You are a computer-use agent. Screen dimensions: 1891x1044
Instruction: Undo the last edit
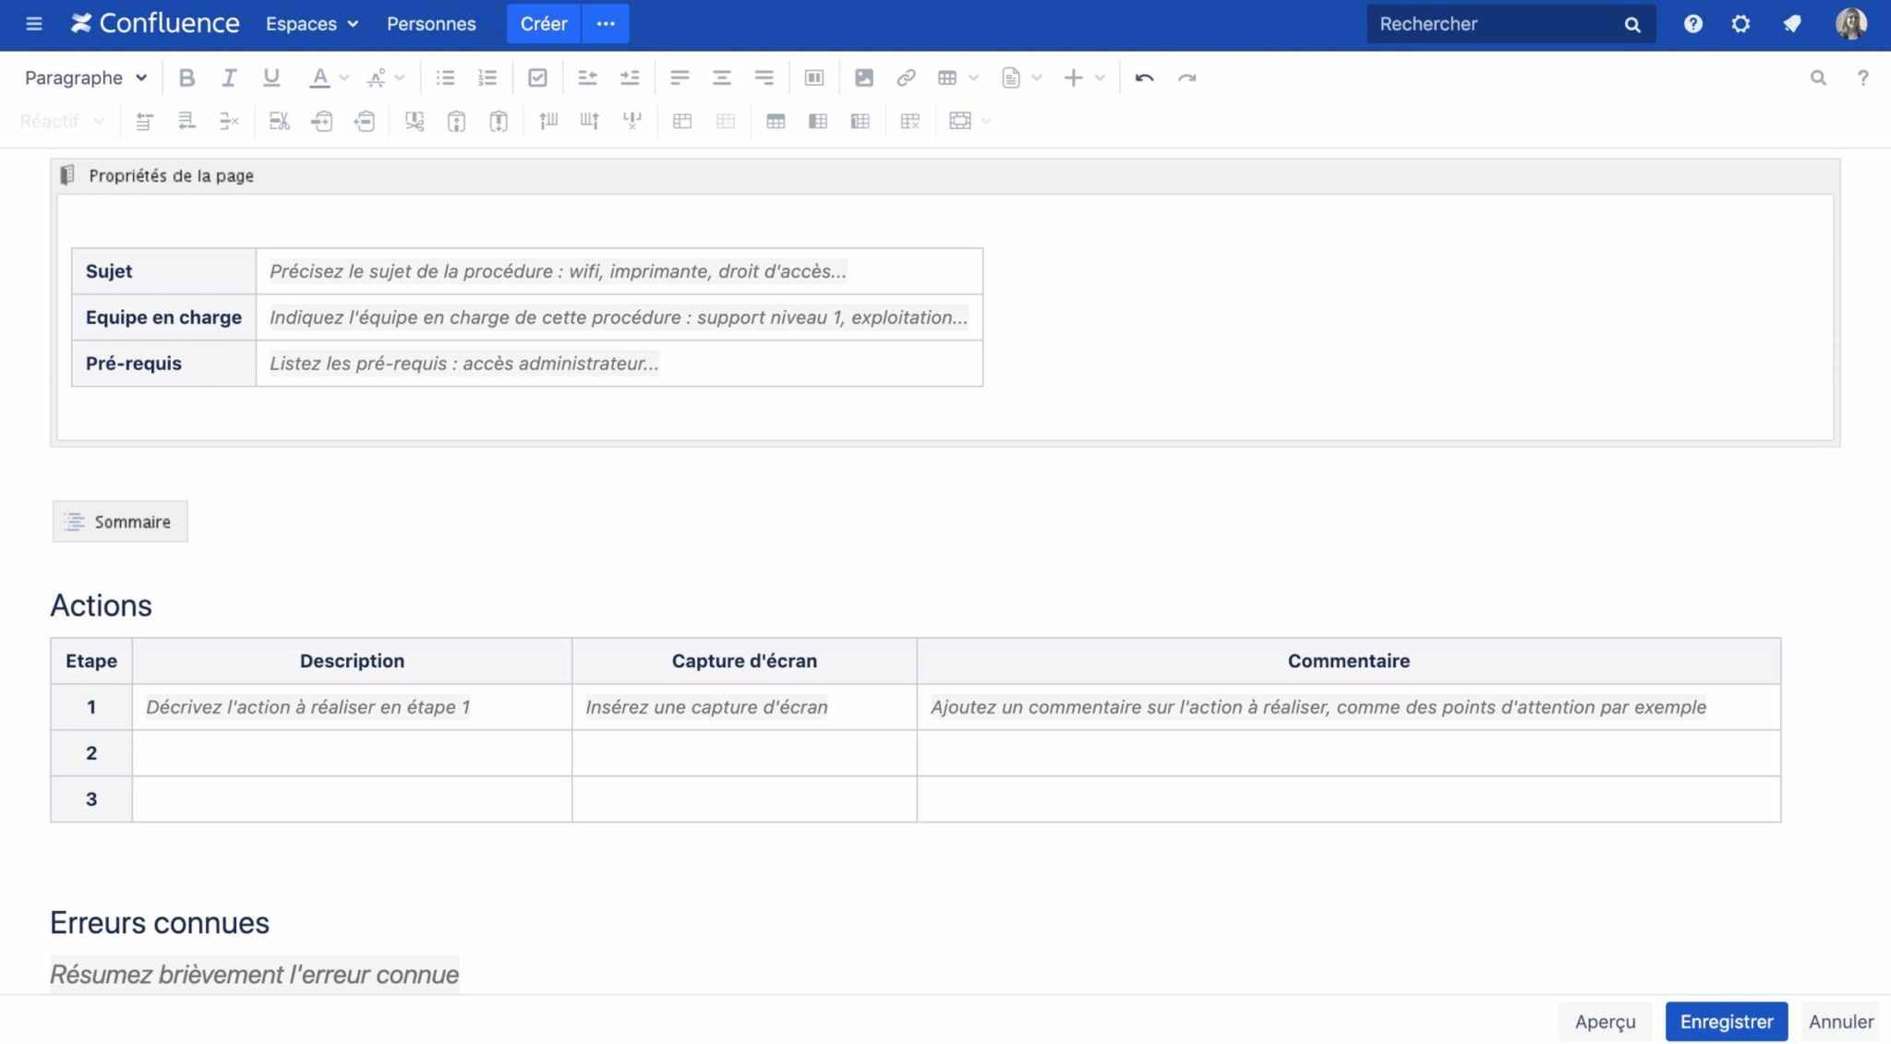pos(1144,78)
